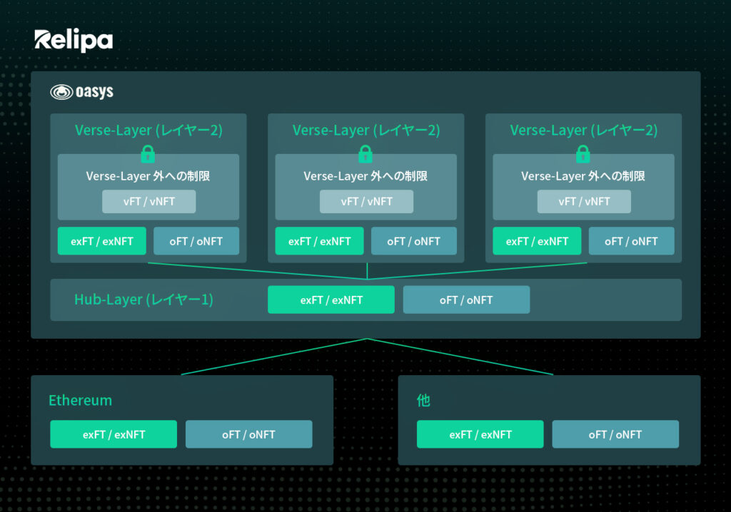Select vFT / vNFT box in left Verse-Layer

[x=148, y=201]
